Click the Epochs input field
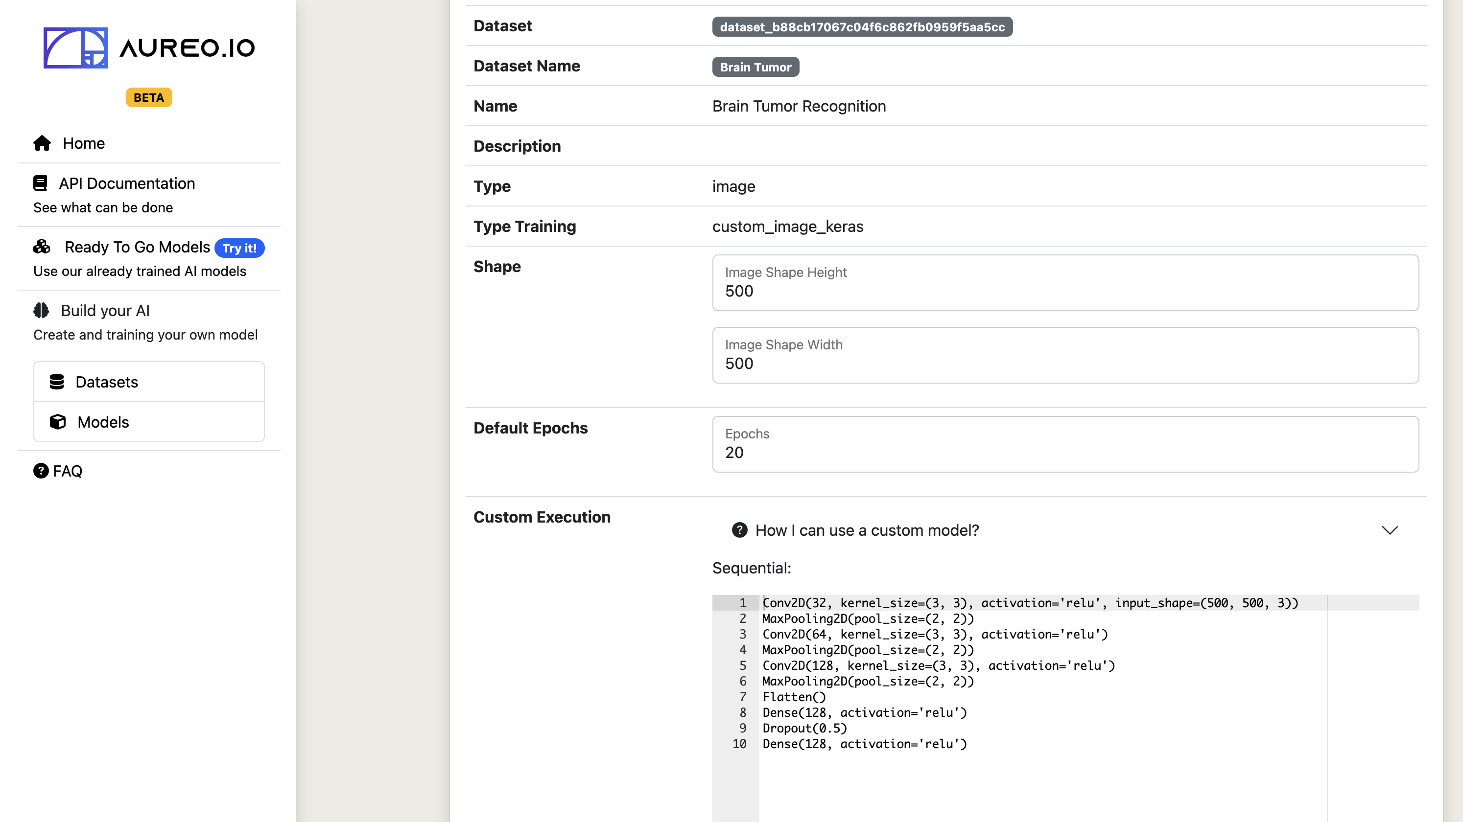 tap(1065, 444)
